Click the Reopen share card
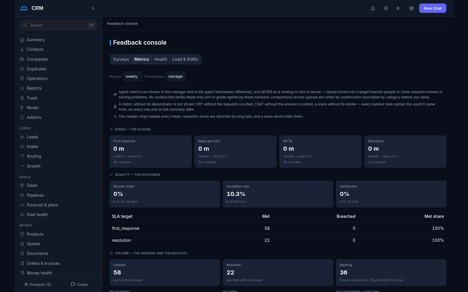 tap(165, 194)
